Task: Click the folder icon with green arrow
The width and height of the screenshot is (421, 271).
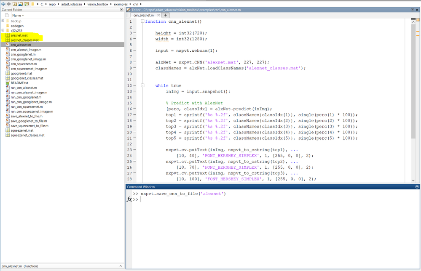Action: 26,4
